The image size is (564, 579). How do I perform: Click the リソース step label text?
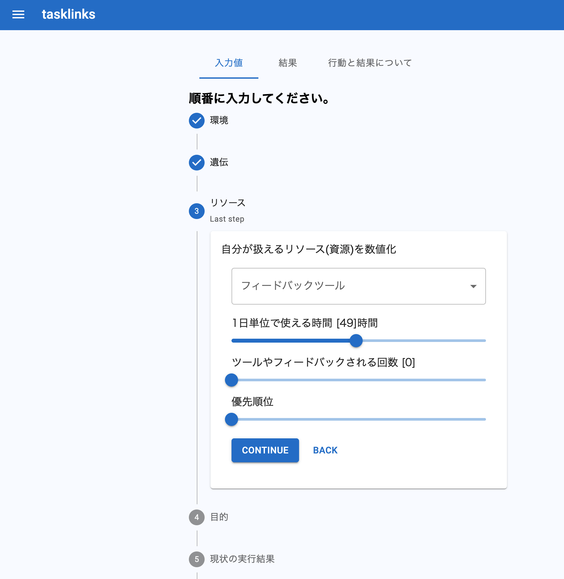coord(228,203)
